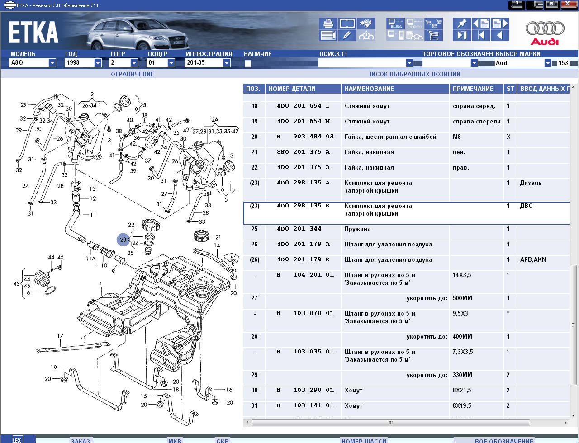Viewport: 579px width, 443px height.
Task: Click the exit door icon
Action: (x=462, y=35)
